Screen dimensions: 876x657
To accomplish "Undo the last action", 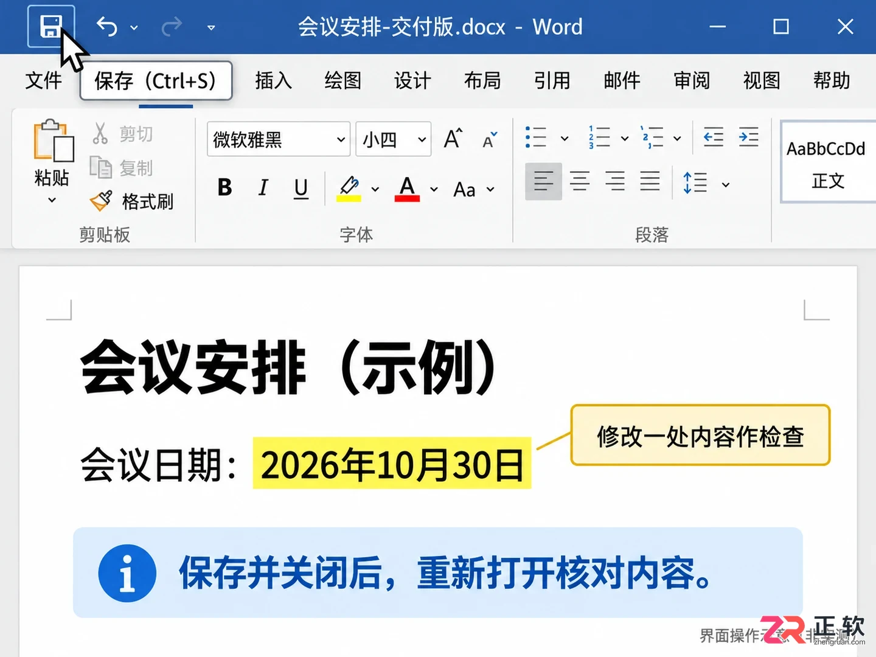I will pos(107,27).
